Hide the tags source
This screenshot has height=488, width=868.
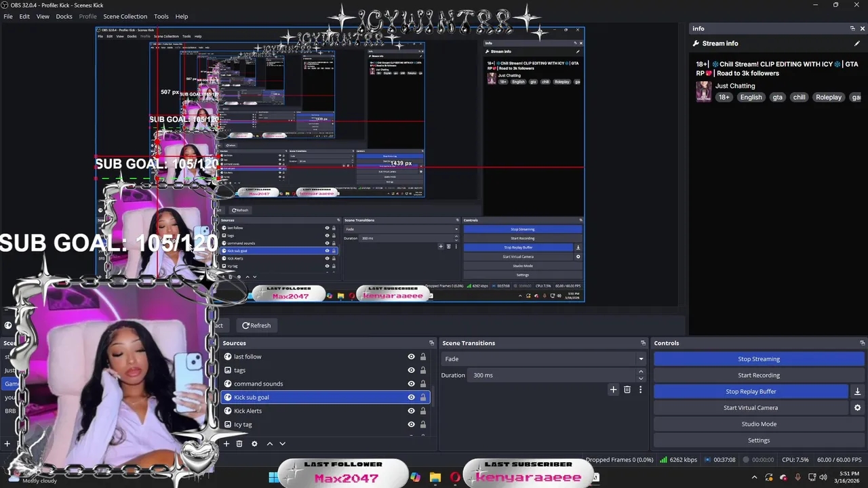click(411, 370)
